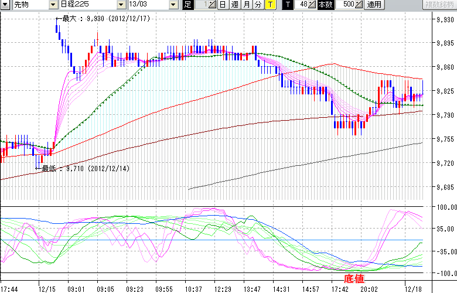Adjust the spinner for value 48
457x293 pixels.
click(312, 5)
